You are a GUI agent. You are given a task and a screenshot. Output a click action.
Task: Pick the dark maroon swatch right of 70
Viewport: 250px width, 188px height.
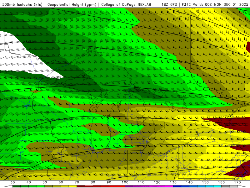(81, 186)
